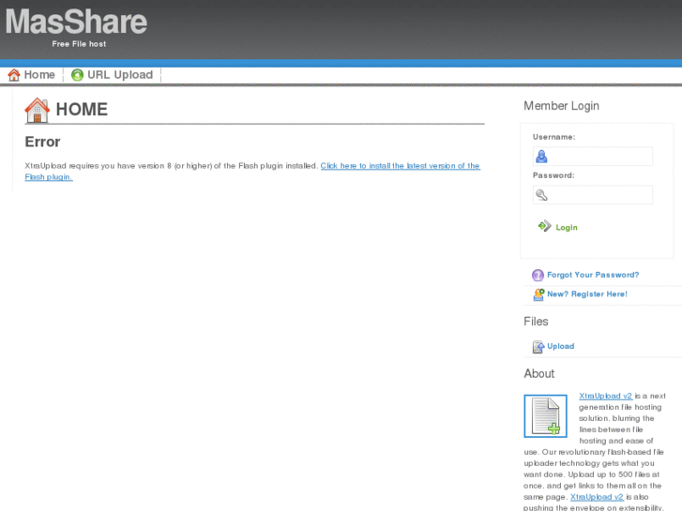Click the 'Password:' label

coord(553,175)
